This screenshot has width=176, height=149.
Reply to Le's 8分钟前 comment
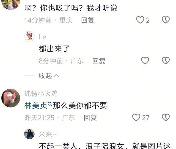pyautogui.click(x=99, y=61)
